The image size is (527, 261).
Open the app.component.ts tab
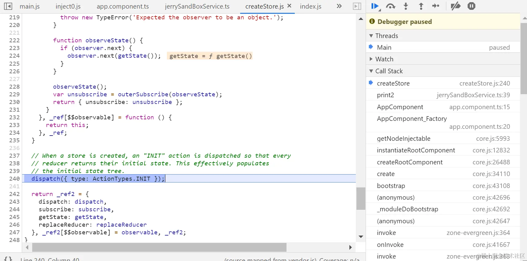tap(123, 6)
